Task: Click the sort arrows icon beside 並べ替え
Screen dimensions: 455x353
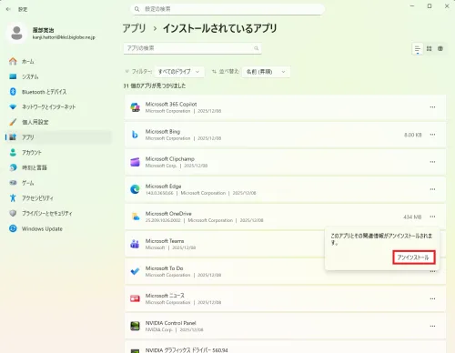Action: coord(214,72)
